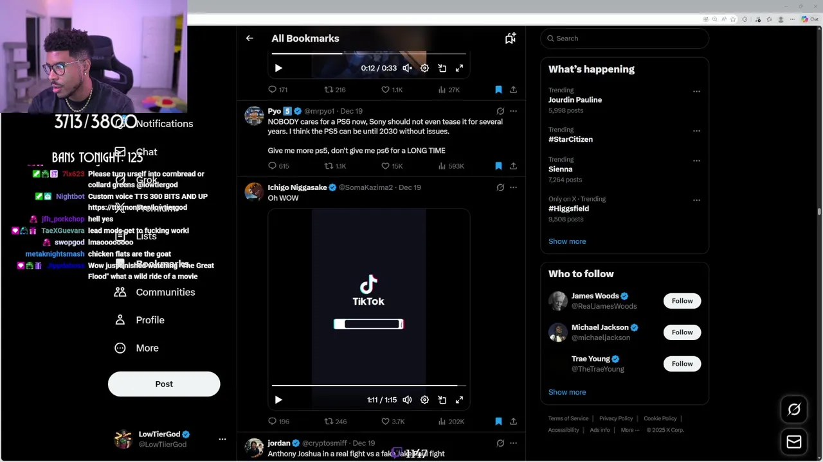823x462 pixels.
Task: Play the top video at 0:12
Action: [278, 68]
